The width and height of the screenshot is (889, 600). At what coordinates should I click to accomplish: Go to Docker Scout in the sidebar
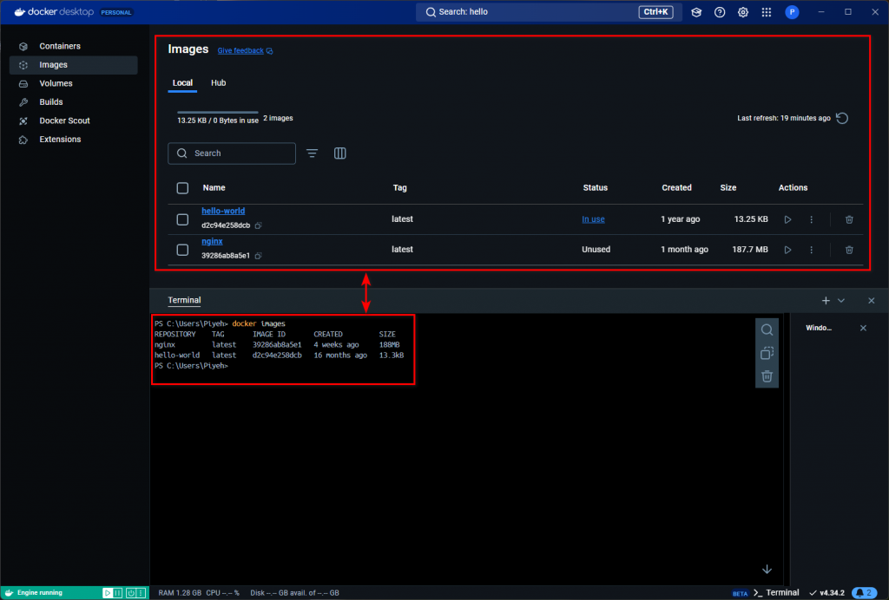point(74,121)
